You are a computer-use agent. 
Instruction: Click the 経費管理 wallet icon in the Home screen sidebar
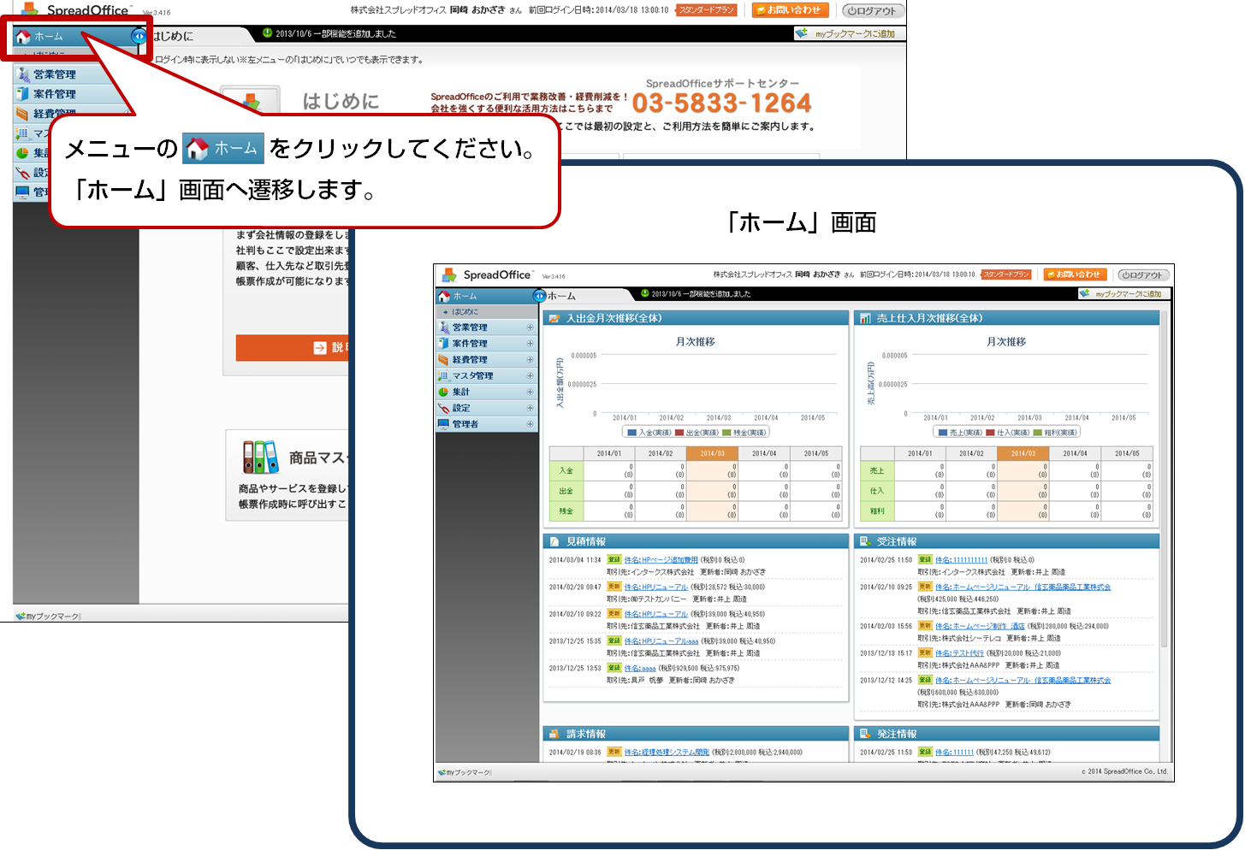(x=443, y=360)
